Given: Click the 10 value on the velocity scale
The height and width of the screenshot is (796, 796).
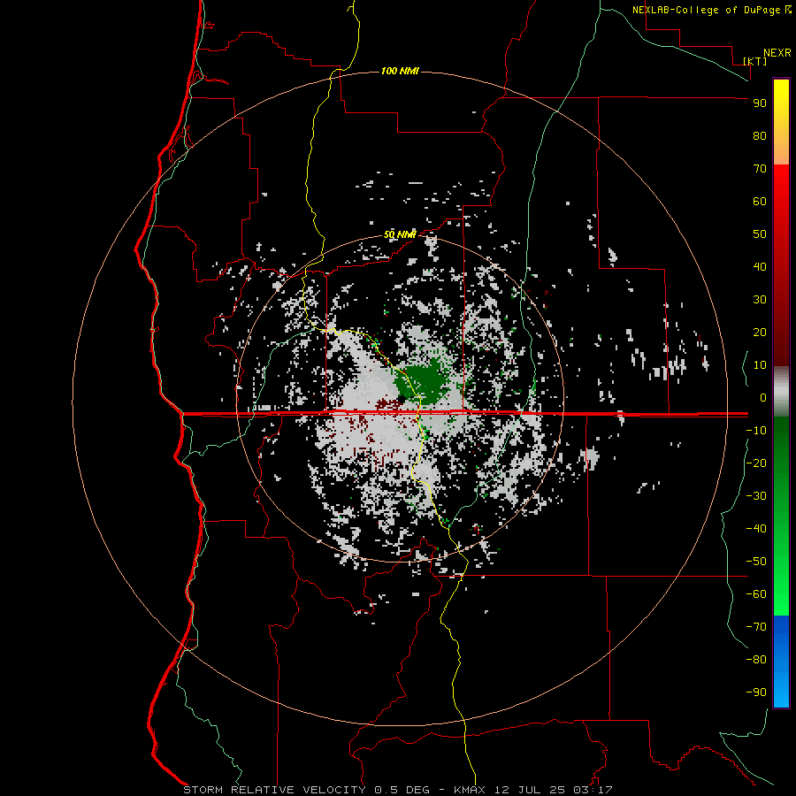Looking at the screenshot, I should [x=760, y=365].
